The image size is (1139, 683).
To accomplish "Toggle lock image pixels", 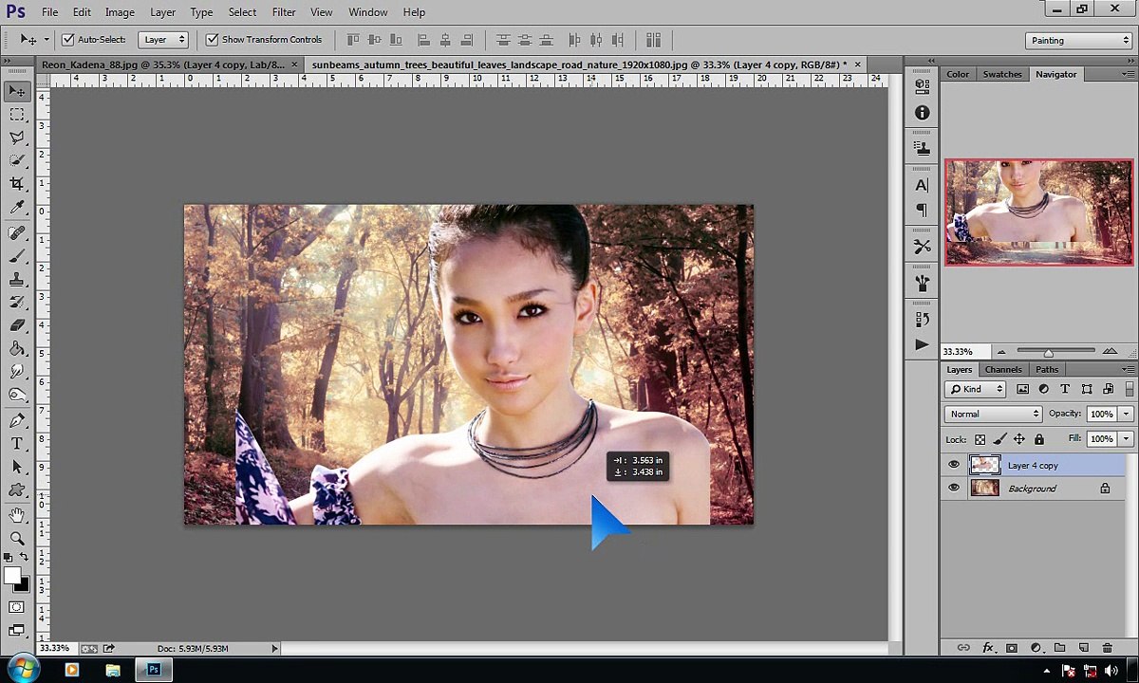I will click(x=999, y=439).
